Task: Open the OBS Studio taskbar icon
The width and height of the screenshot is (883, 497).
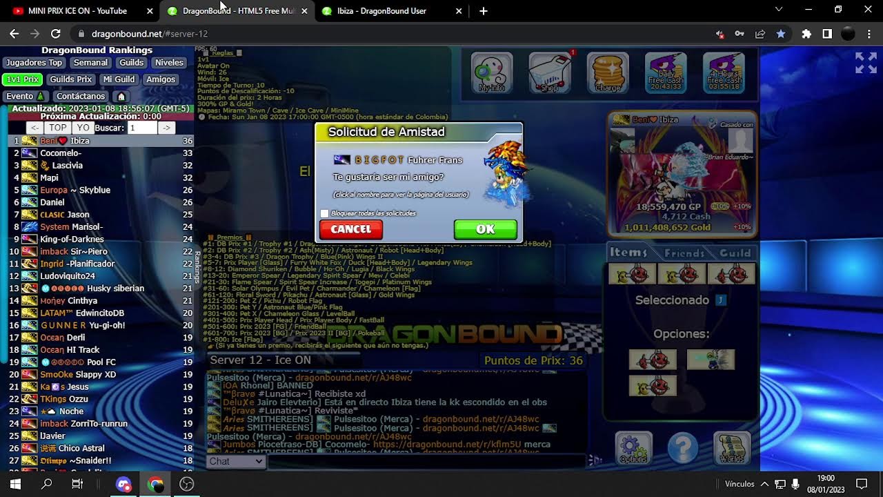Action: [187, 484]
